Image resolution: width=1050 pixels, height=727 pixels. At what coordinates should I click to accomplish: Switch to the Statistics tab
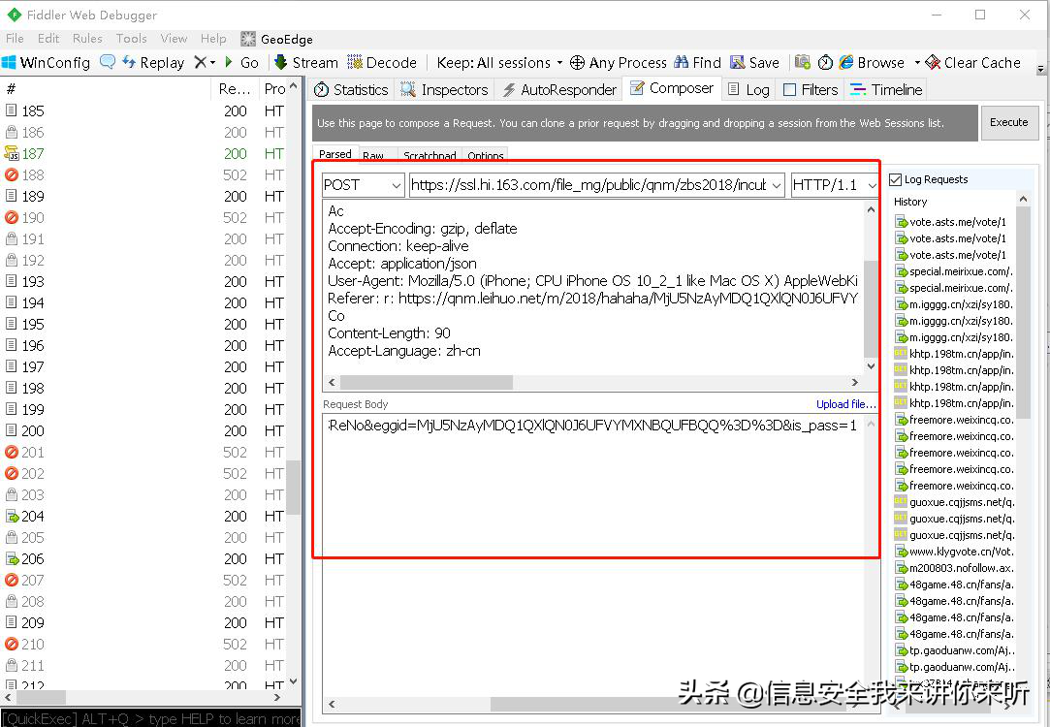351,90
